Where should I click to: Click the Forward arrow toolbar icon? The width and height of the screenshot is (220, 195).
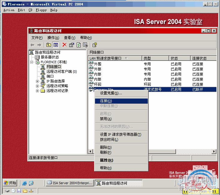pyautogui.click(x=39, y=45)
